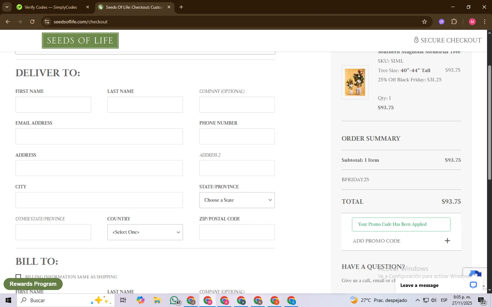This screenshot has height=307, width=492.
Task: Select the Seeds Of Life: Checkout tab
Action: (x=134, y=7)
